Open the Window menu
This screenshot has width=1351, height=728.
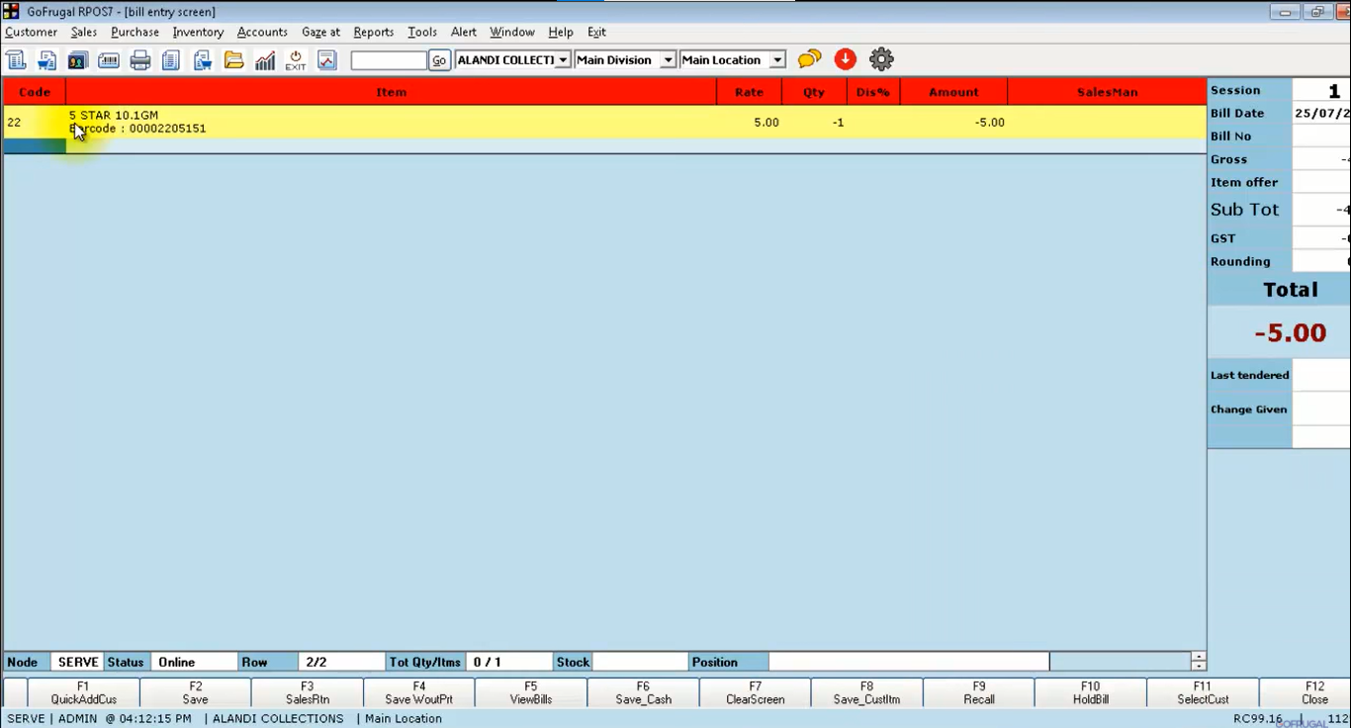[512, 32]
